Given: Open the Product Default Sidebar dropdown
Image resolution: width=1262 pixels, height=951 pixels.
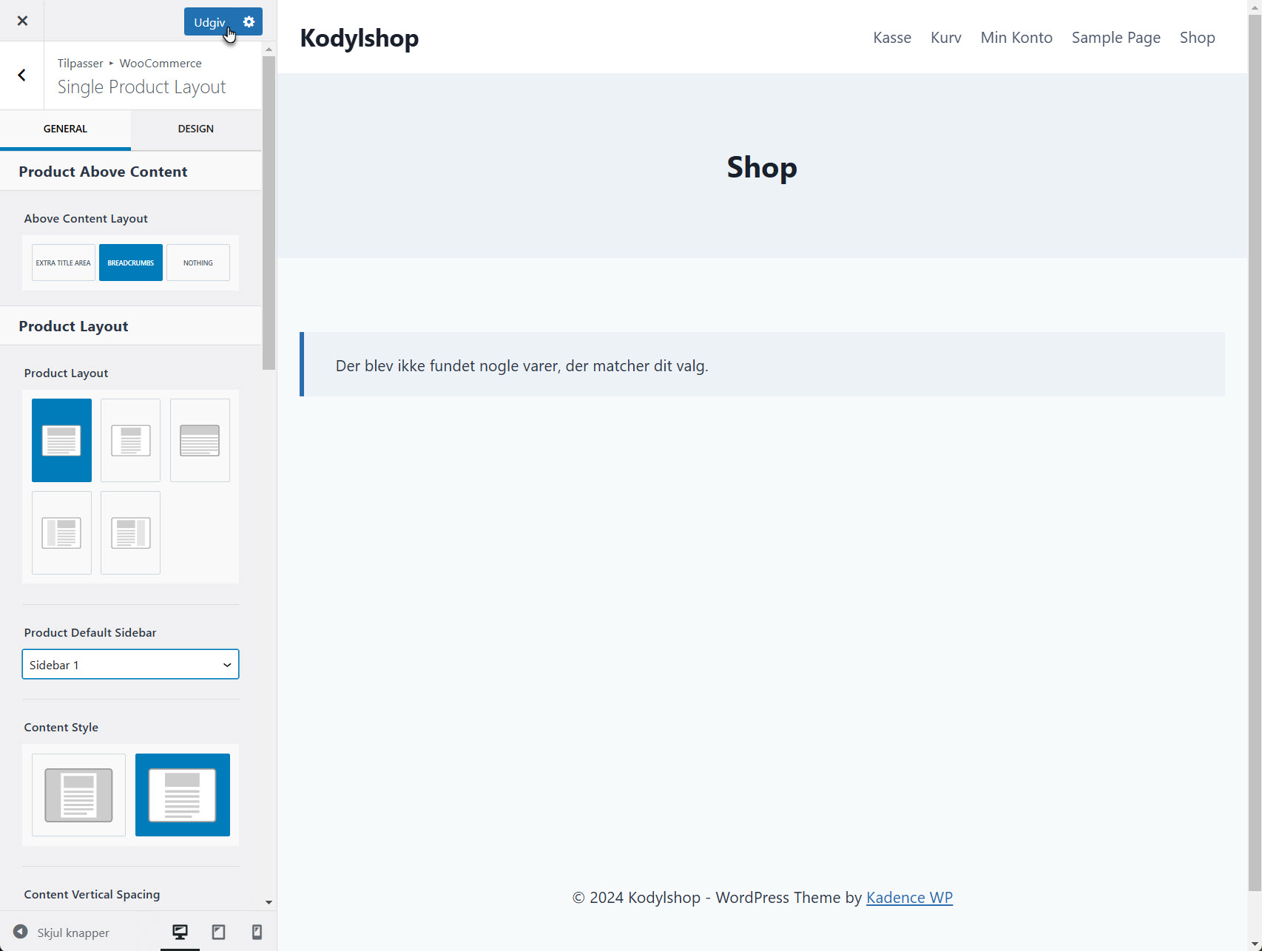Looking at the screenshot, I should pos(130,664).
